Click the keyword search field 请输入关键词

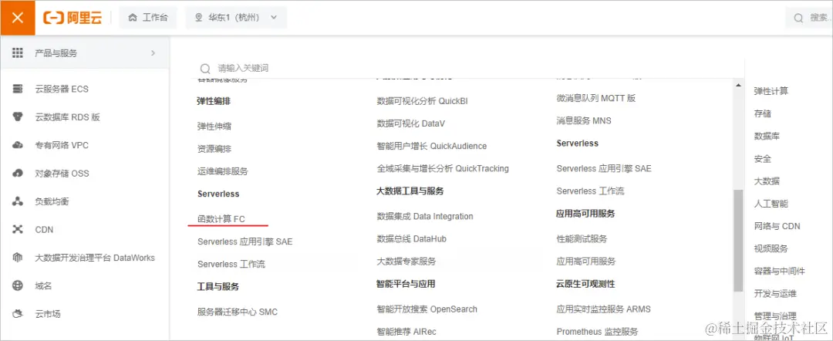467,68
